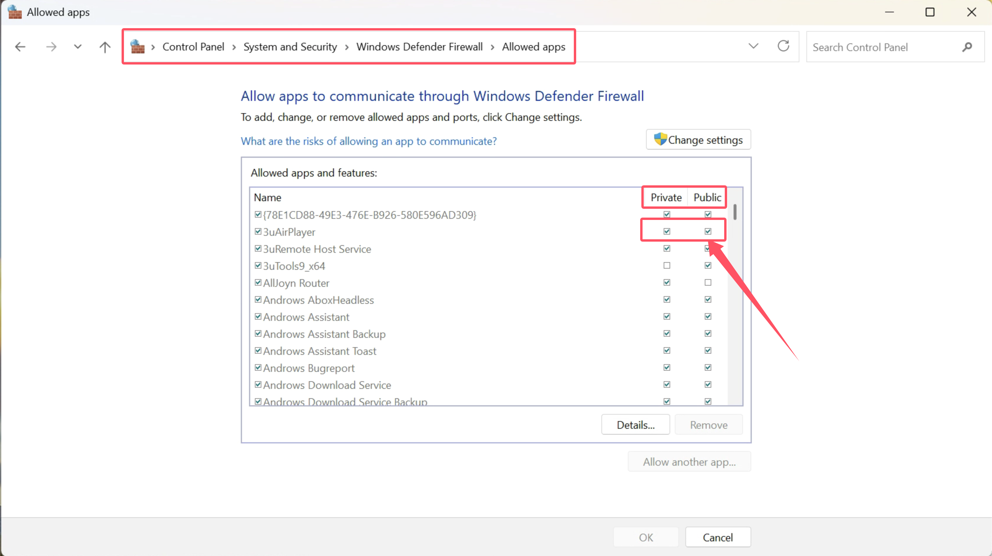Select the Androws Assistant Backup row

(x=489, y=334)
